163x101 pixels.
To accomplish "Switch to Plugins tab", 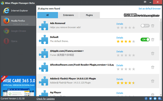I will point(89,15).
